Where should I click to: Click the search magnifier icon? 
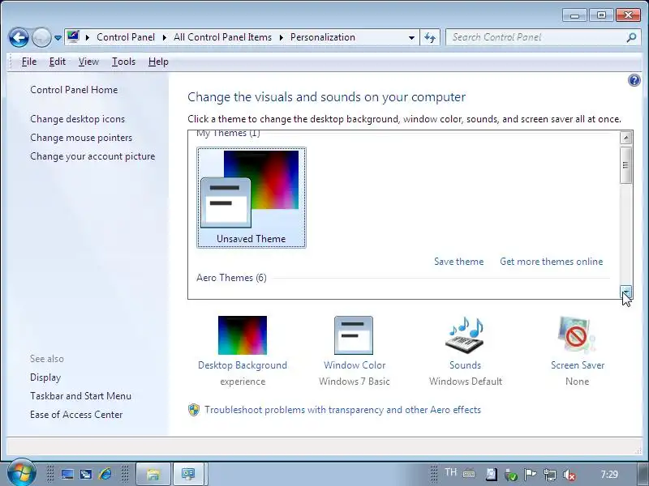pos(631,37)
